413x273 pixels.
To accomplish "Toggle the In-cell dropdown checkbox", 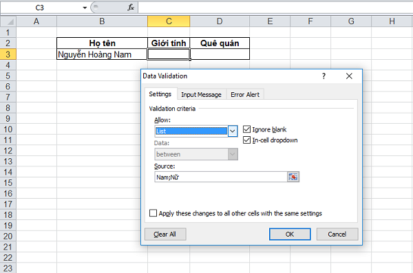I will pos(246,140).
